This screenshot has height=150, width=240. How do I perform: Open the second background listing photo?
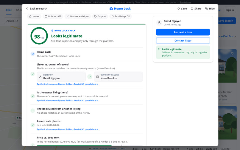(227, 123)
